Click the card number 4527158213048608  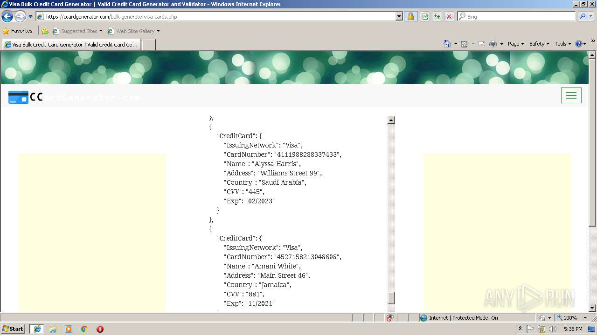308,257
